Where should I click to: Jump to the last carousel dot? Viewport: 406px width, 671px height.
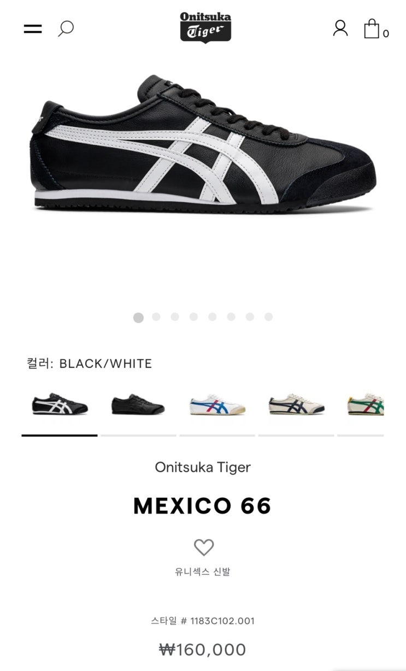(x=268, y=317)
